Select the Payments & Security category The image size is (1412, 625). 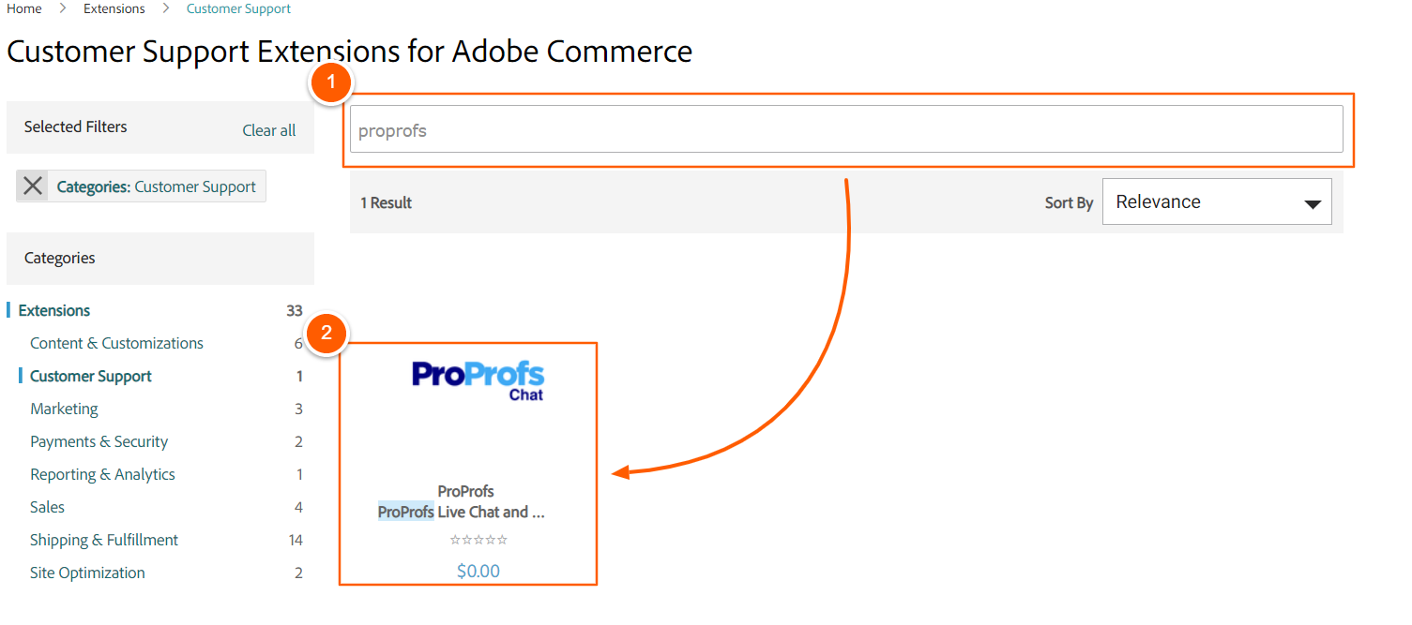click(x=99, y=441)
